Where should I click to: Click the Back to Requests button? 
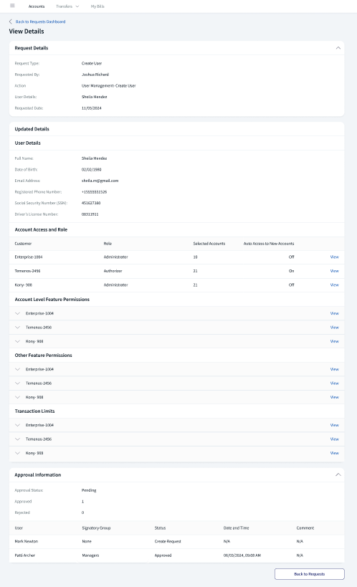310,574
